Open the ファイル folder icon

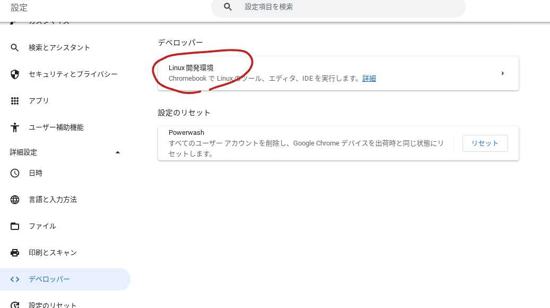coord(15,226)
